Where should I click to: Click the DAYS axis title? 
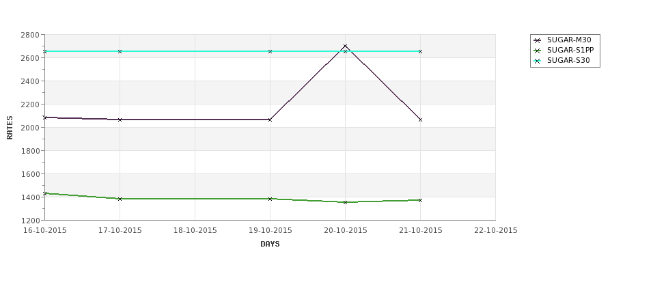(x=270, y=244)
